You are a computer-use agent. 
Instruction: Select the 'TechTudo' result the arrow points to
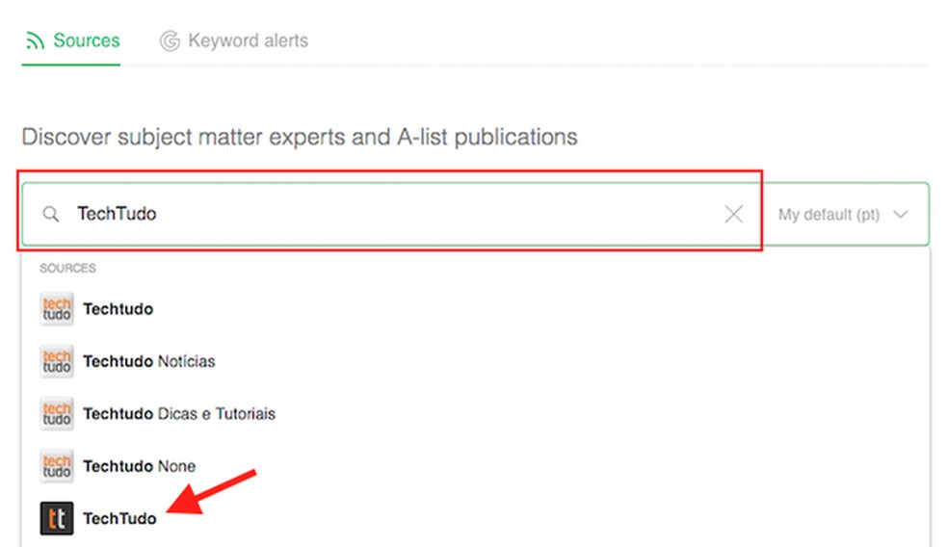[x=119, y=518]
